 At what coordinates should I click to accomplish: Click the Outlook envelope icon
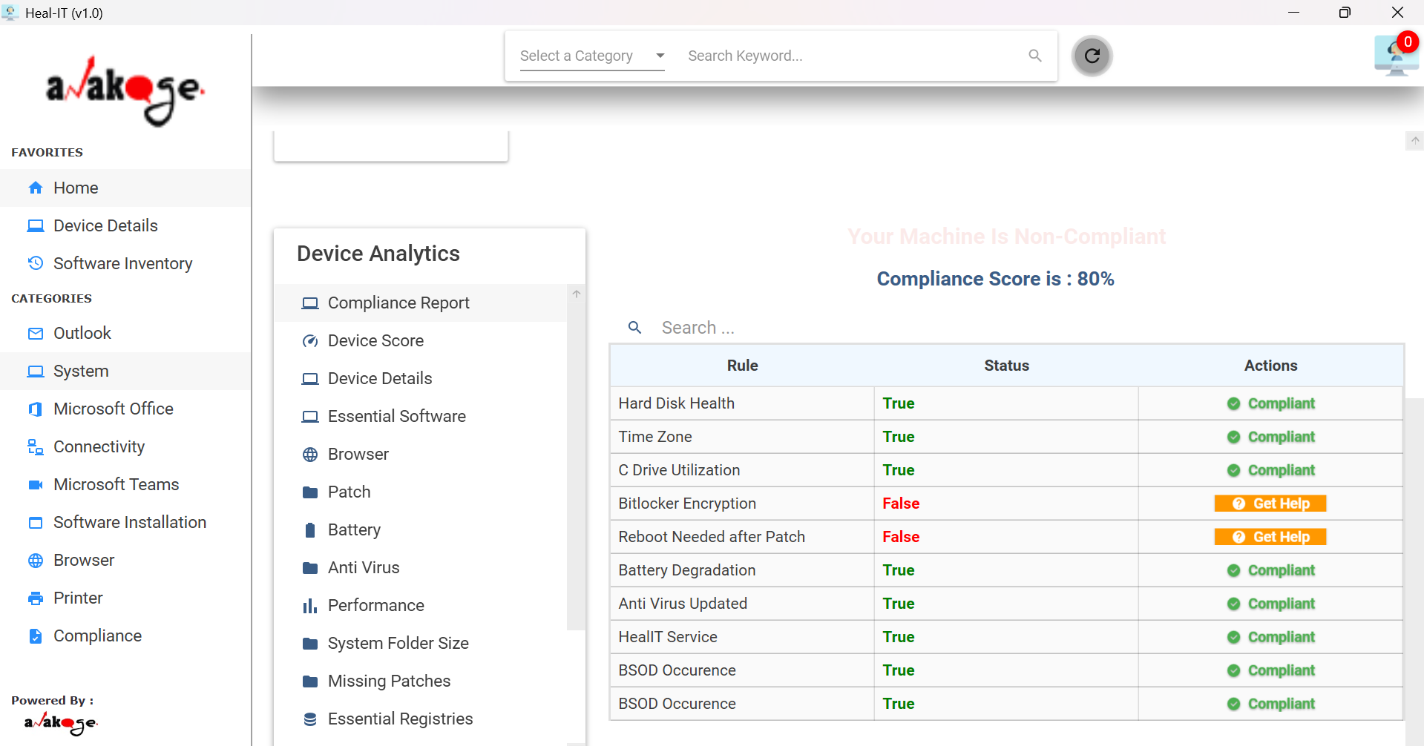pos(36,333)
